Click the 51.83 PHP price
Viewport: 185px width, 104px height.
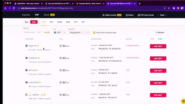64,58
